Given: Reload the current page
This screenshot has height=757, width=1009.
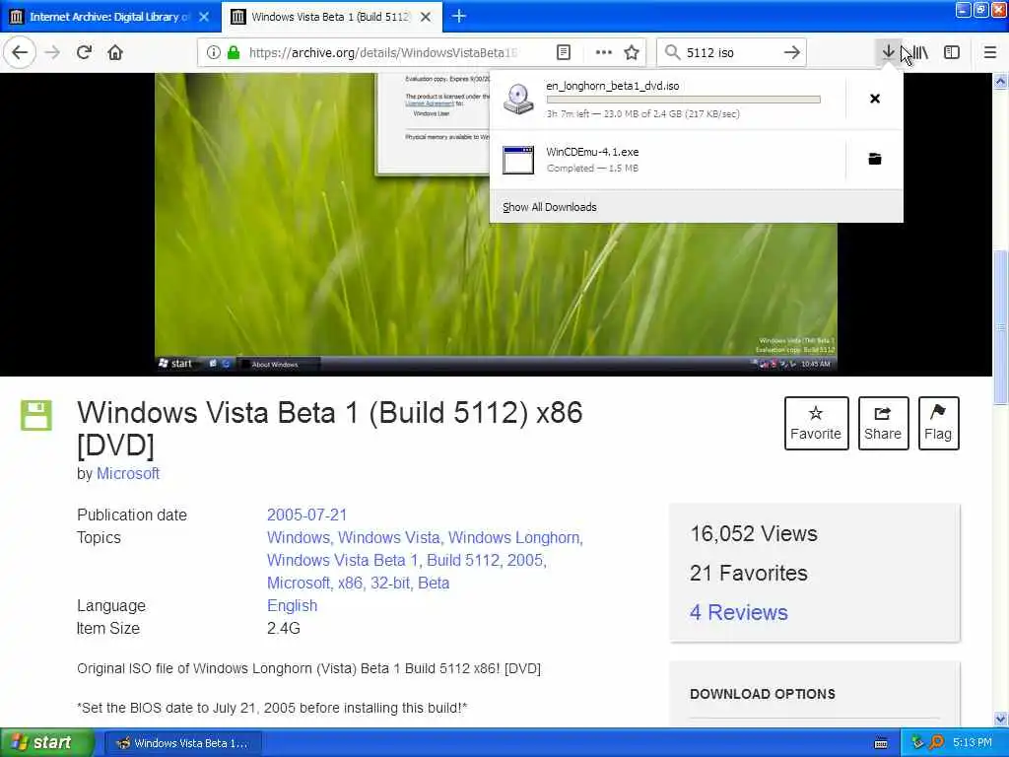Looking at the screenshot, I should pos(84,52).
